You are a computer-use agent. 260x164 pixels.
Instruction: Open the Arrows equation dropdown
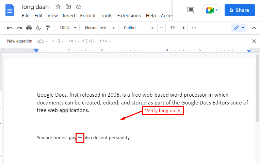click(x=105, y=41)
